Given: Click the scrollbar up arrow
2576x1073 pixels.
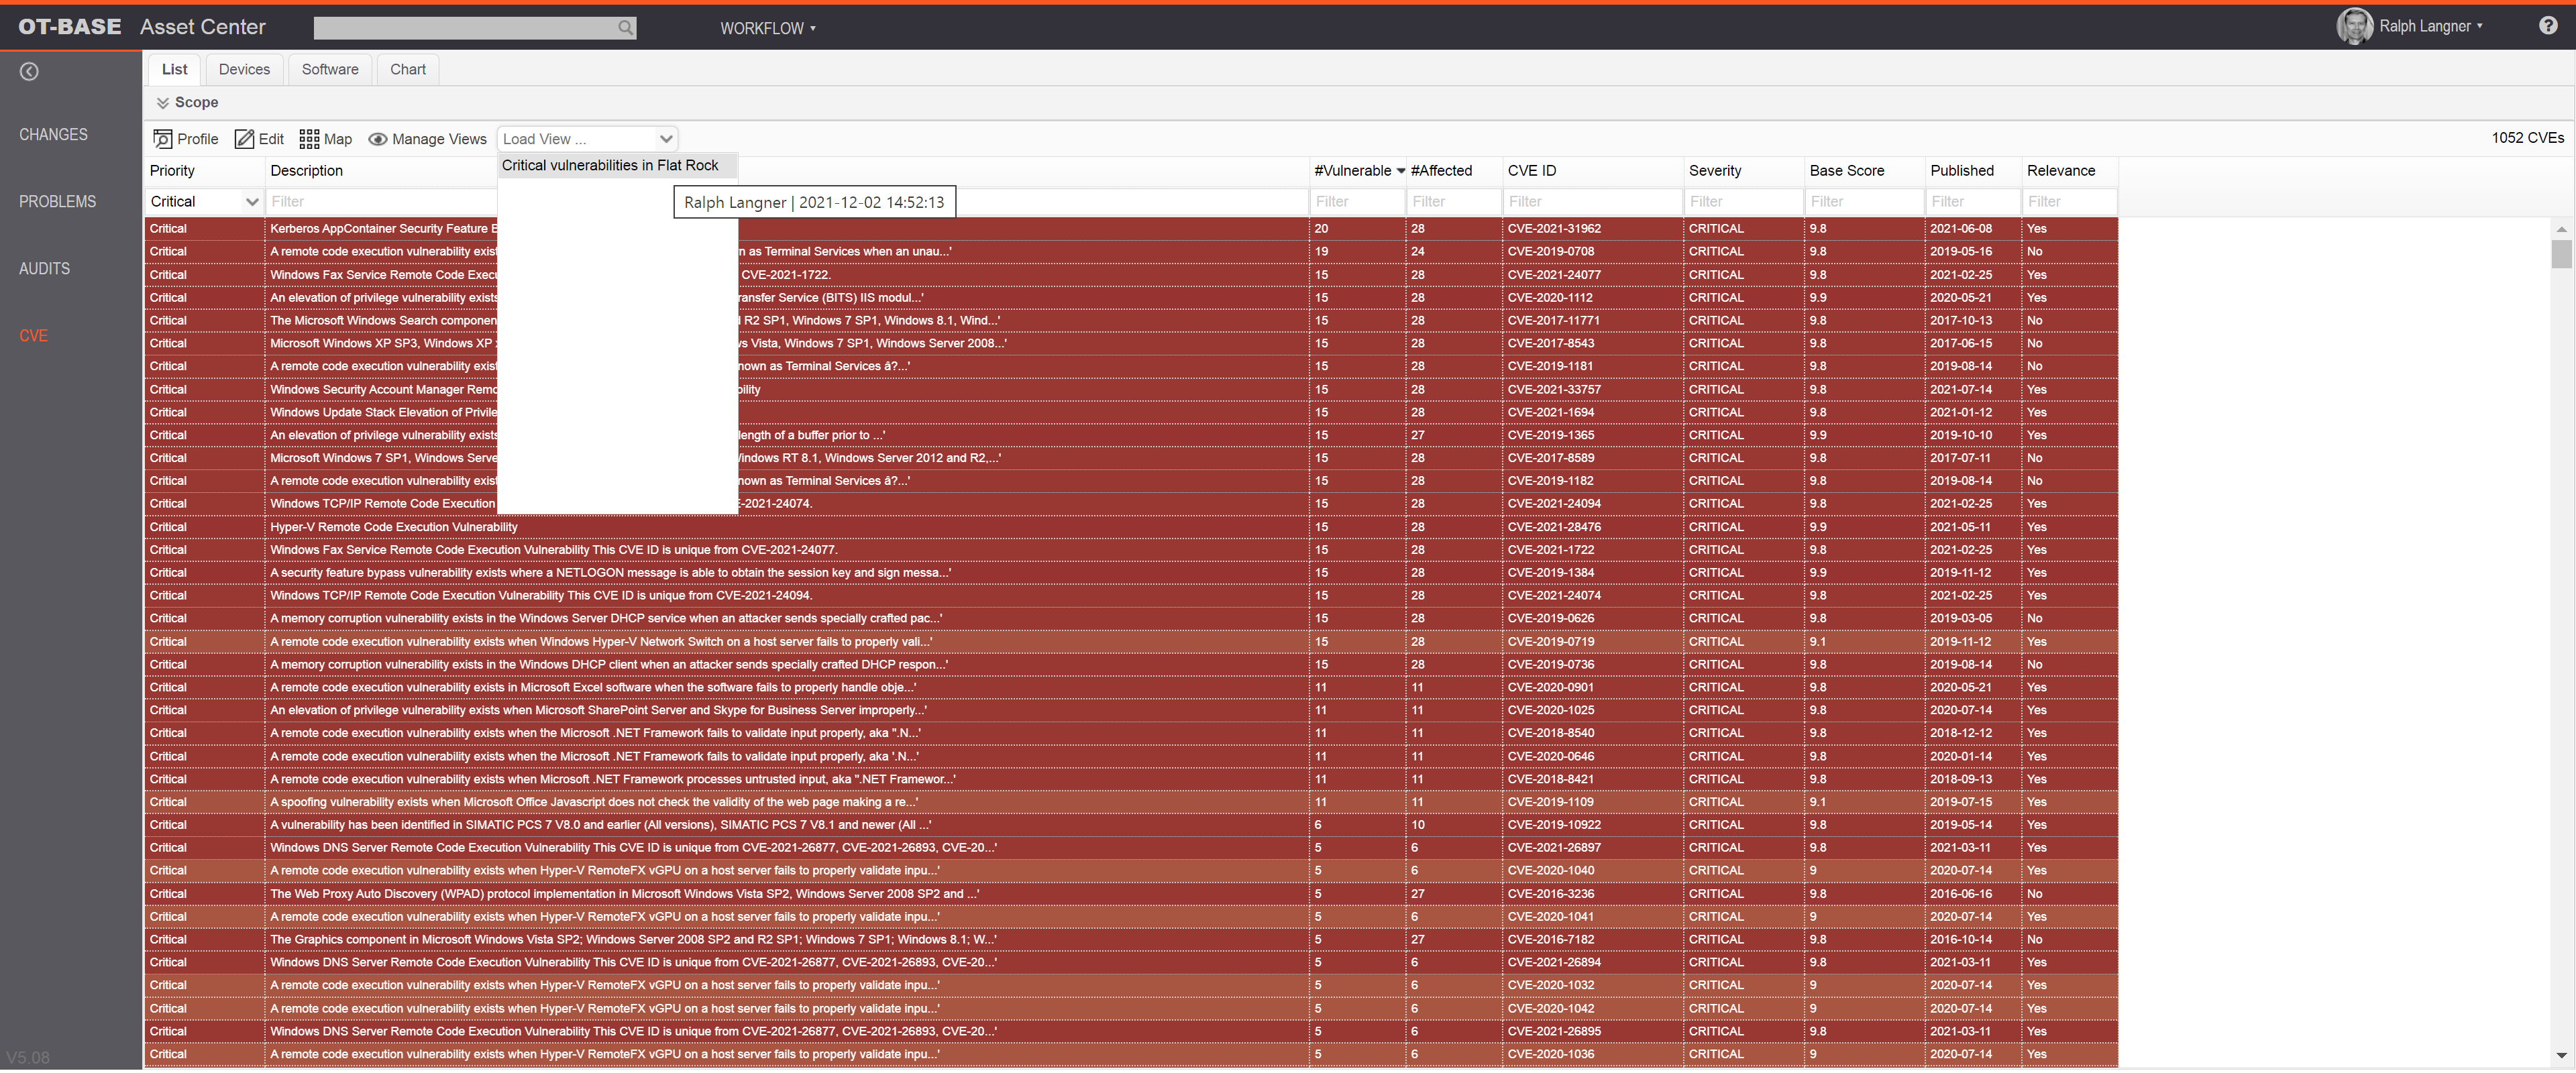Looking at the screenshot, I should [2560, 229].
